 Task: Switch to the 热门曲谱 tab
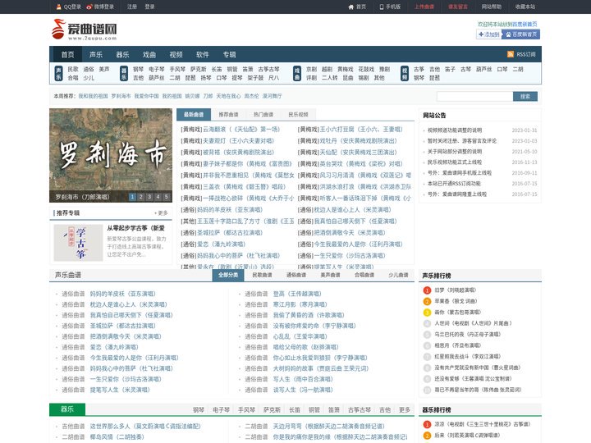pyautogui.click(x=263, y=115)
